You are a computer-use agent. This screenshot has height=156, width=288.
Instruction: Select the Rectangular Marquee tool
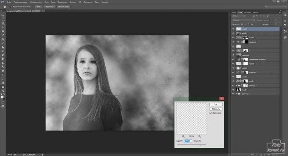pyautogui.click(x=3, y=19)
